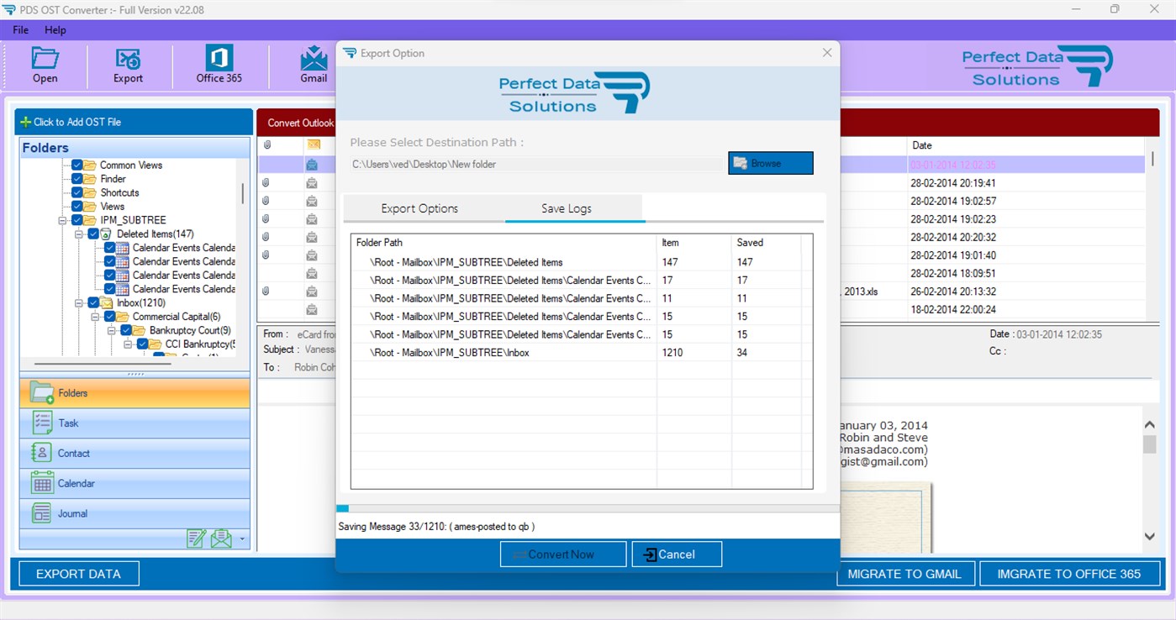
Task: Toggle the Deleted Items(147) checkbox
Action: coord(93,234)
